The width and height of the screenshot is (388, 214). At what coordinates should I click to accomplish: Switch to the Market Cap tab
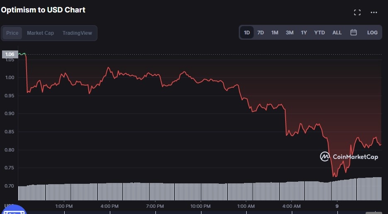pos(40,33)
